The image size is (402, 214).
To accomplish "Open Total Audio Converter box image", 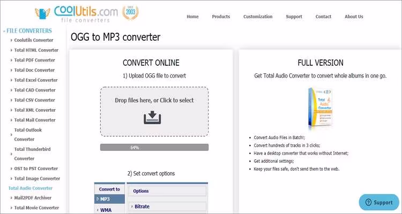I will [x=320, y=108].
